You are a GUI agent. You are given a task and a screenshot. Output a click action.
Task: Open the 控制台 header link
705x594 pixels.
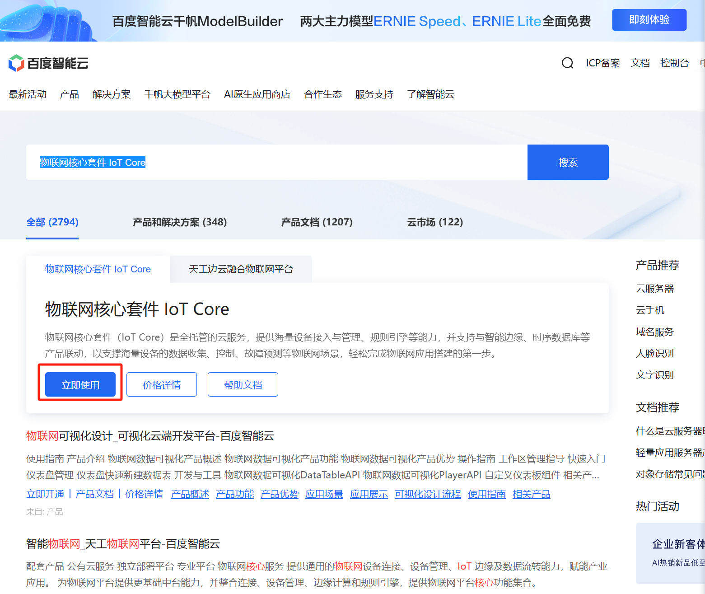(674, 63)
